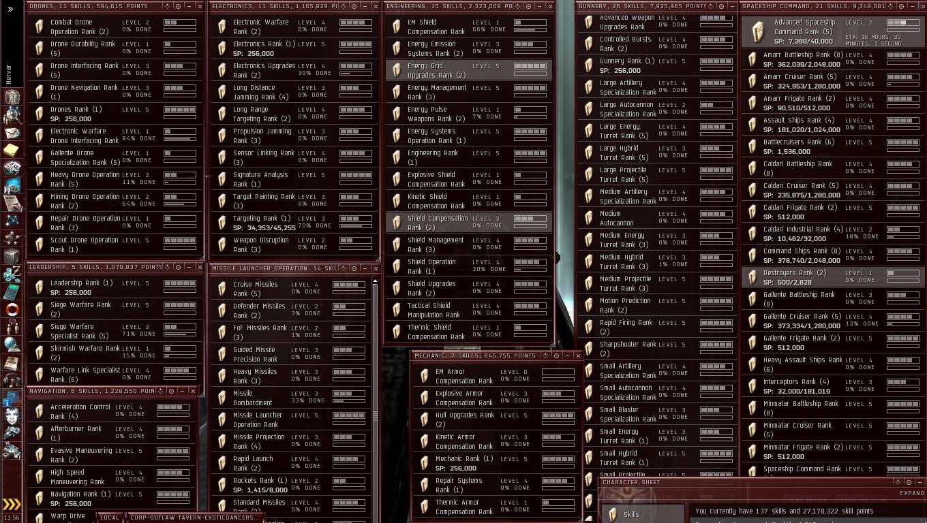
Task: Select the Caldari Industrial skill row
Action: (832, 234)
